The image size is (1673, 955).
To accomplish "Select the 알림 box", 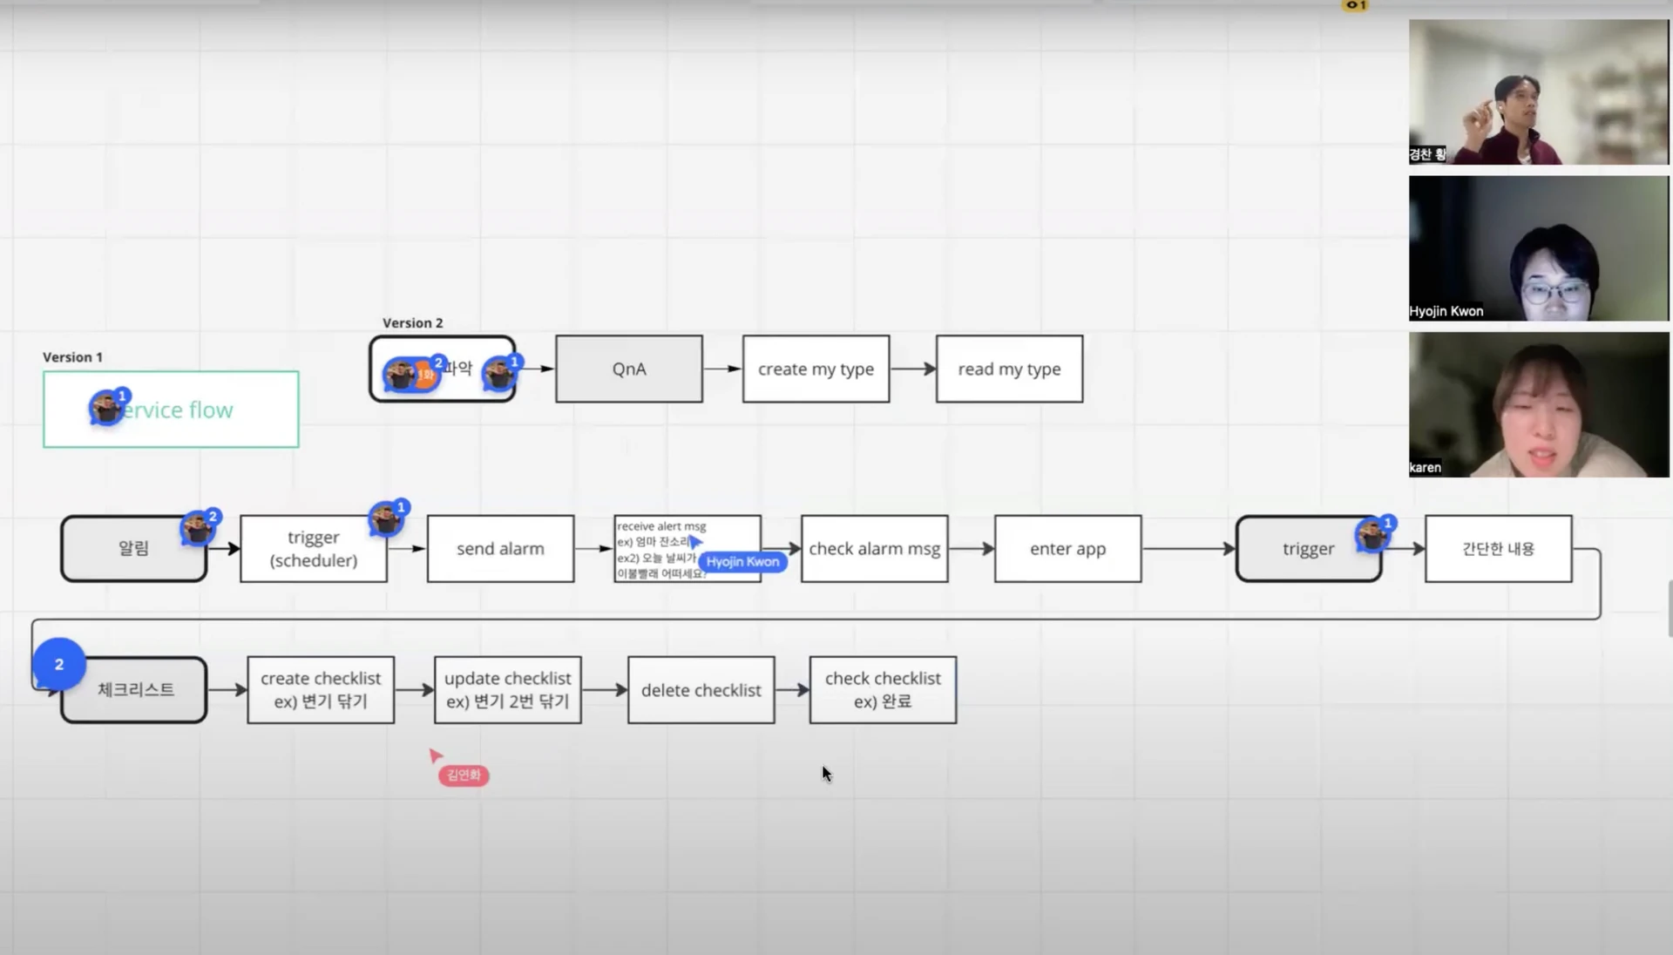I will coord(133,548).
